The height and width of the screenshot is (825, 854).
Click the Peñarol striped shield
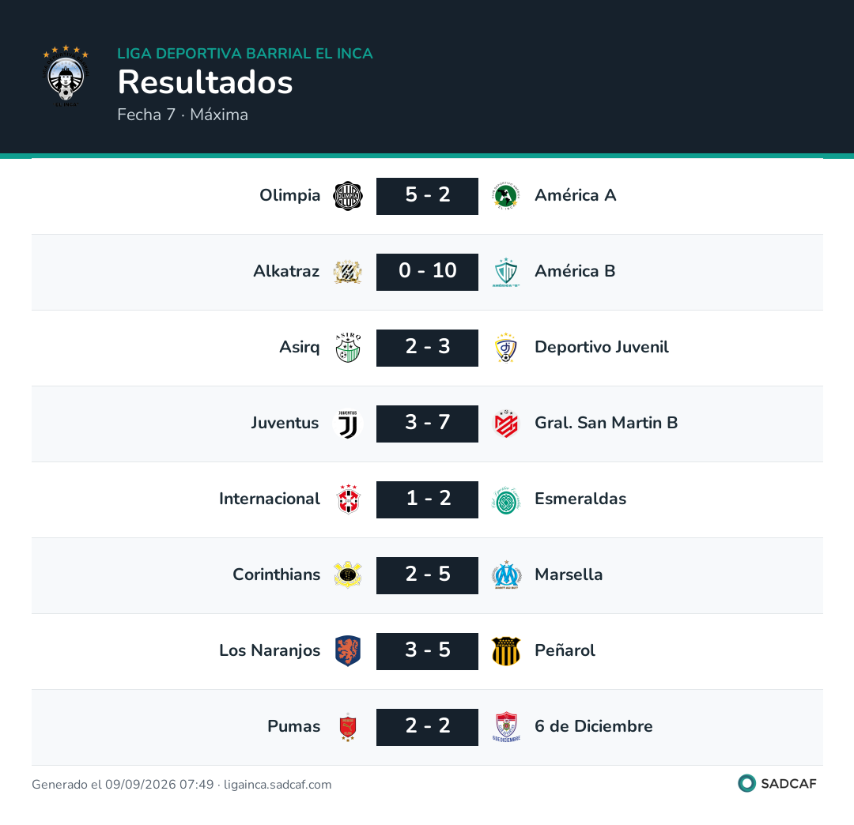507,651
